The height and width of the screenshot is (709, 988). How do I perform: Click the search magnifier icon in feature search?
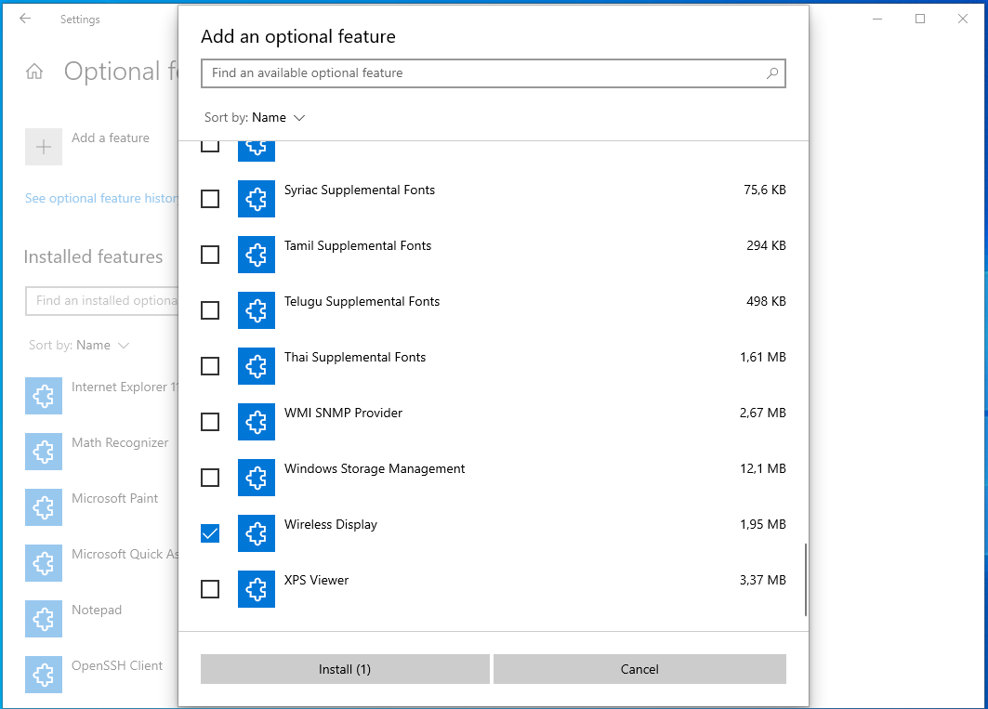click(x=771, y=73)
